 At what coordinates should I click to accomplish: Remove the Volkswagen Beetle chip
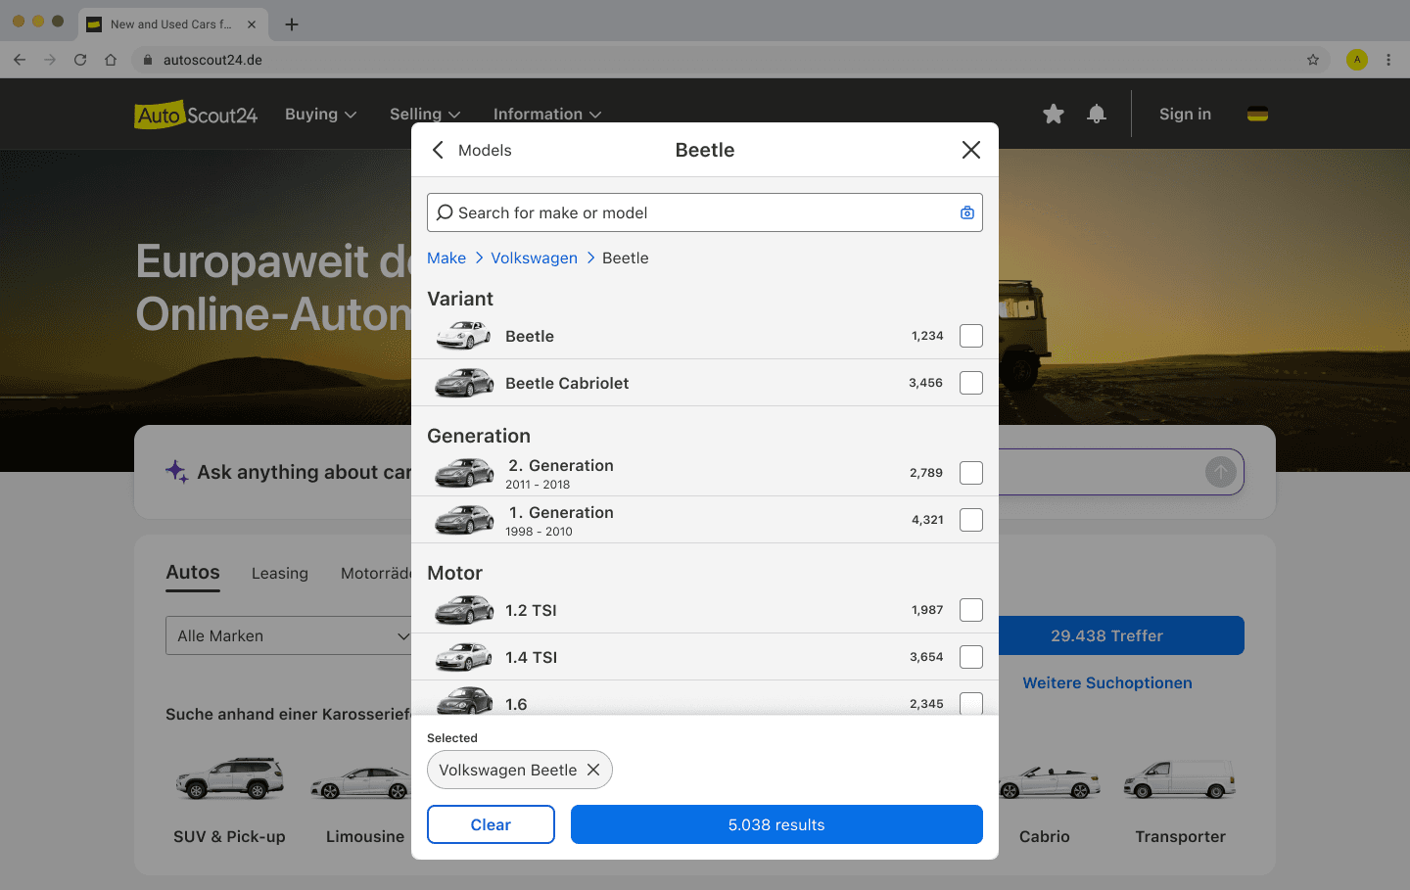(593, 770)
